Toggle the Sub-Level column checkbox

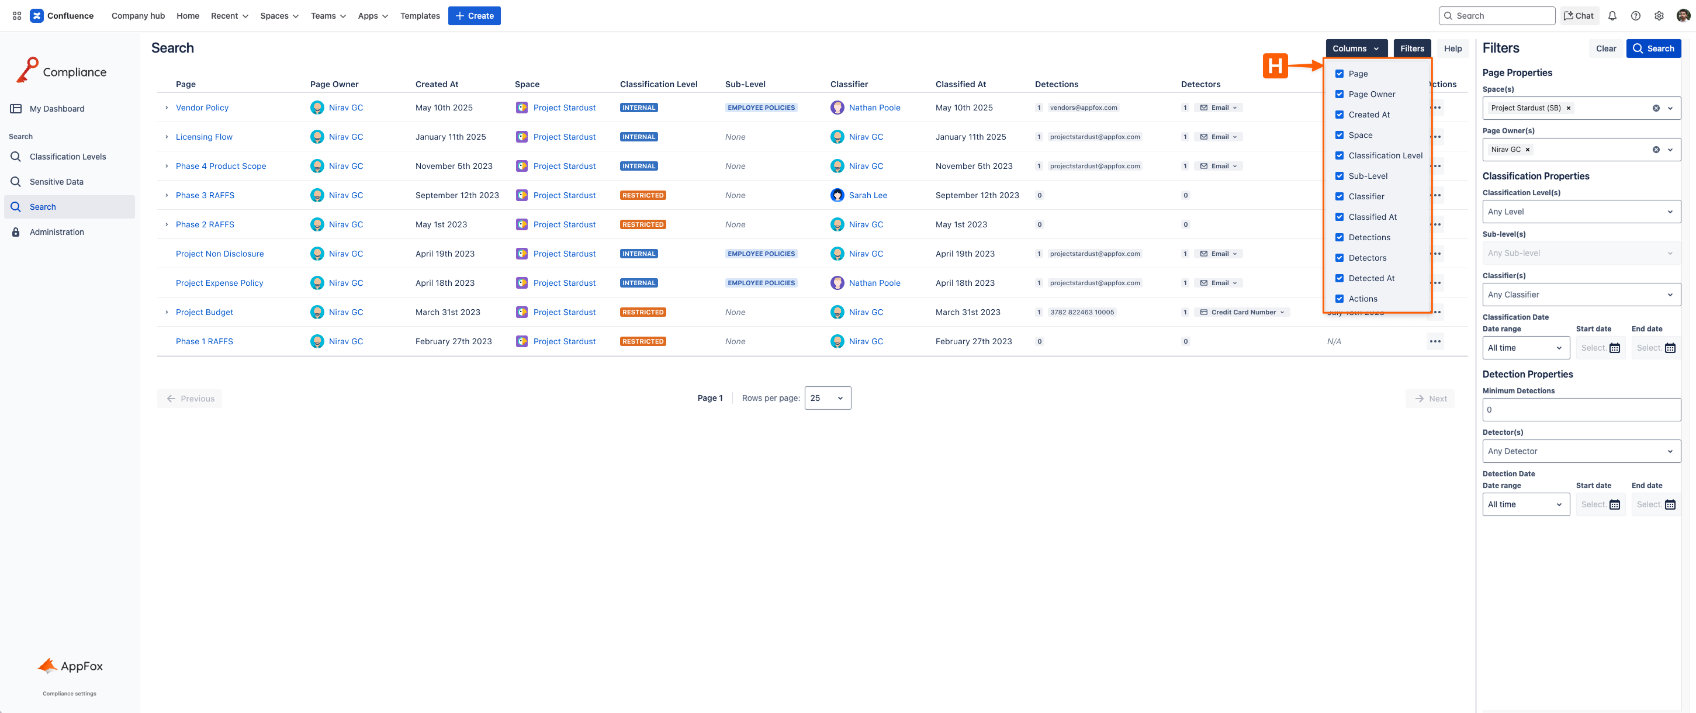click(x=1339, y=176)
